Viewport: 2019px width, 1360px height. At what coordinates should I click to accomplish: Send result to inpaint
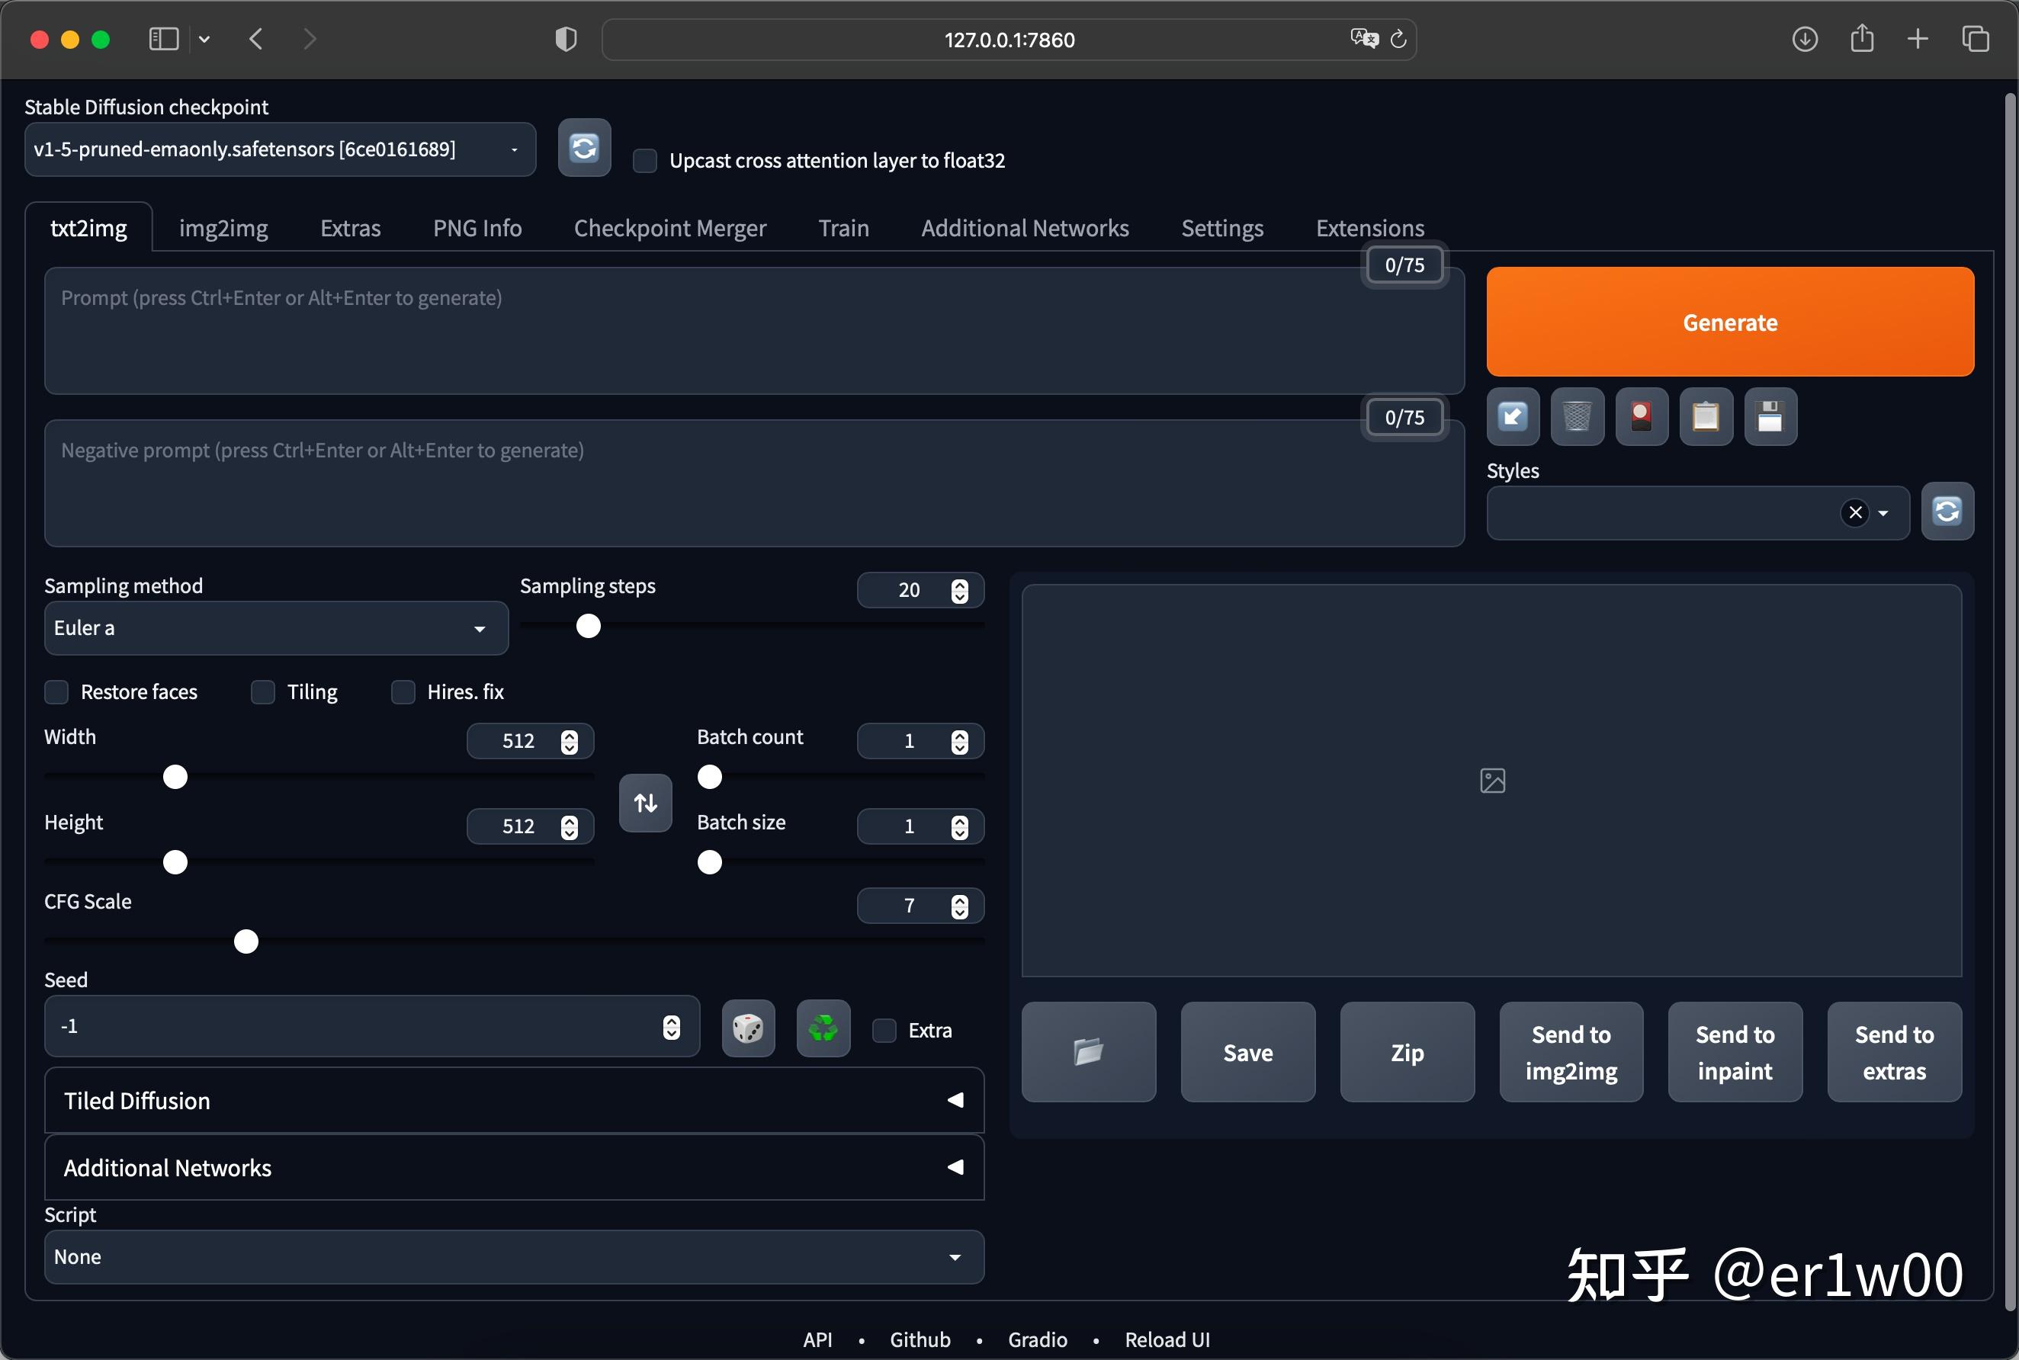[1735, 1052]
